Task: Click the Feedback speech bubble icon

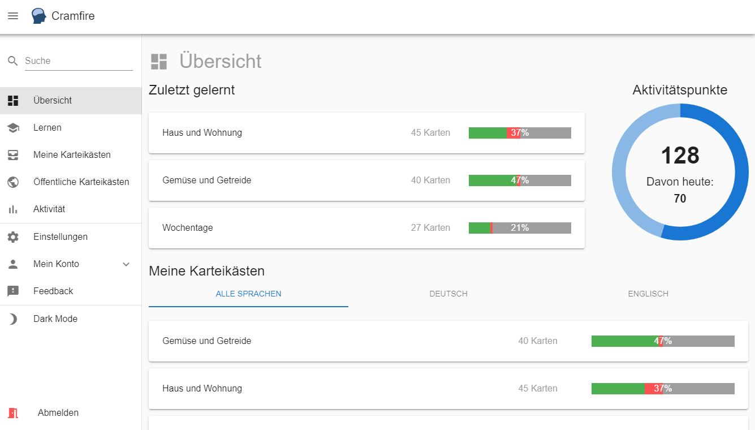Action: [12, 291]
